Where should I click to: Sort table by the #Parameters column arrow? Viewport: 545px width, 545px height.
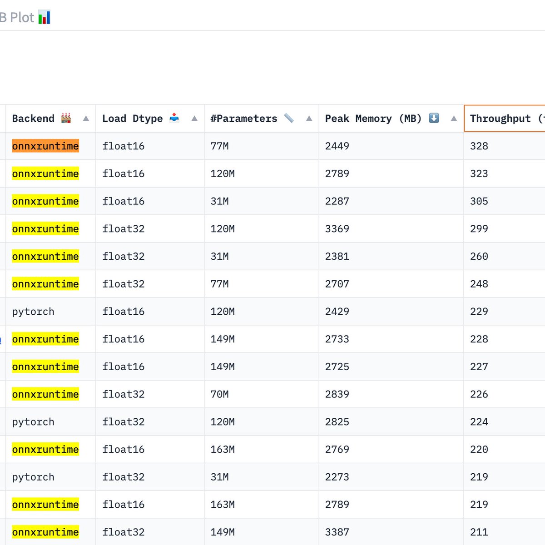[x=309, y=119]
